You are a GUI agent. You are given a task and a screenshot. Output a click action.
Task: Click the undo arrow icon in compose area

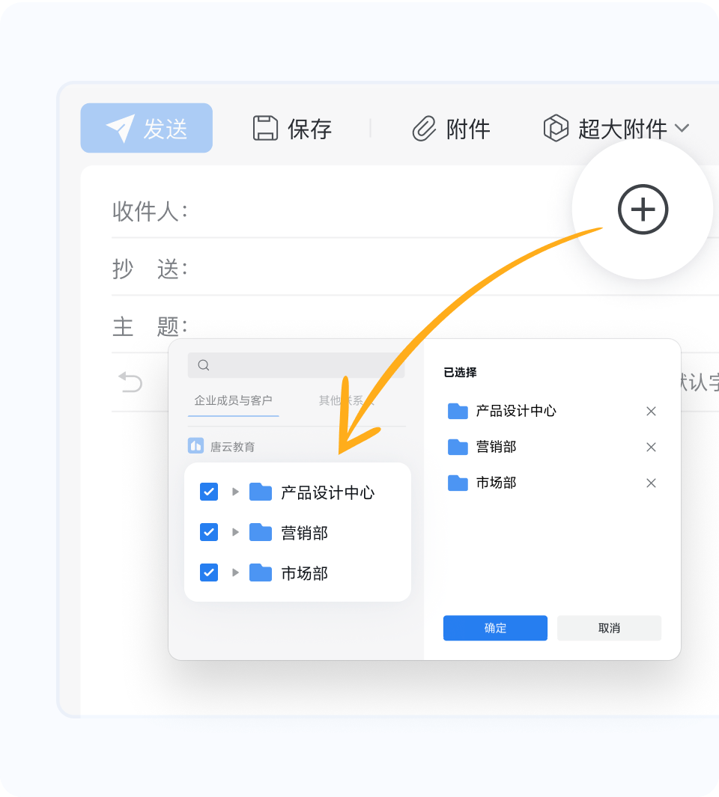click(x=130, y=382)
